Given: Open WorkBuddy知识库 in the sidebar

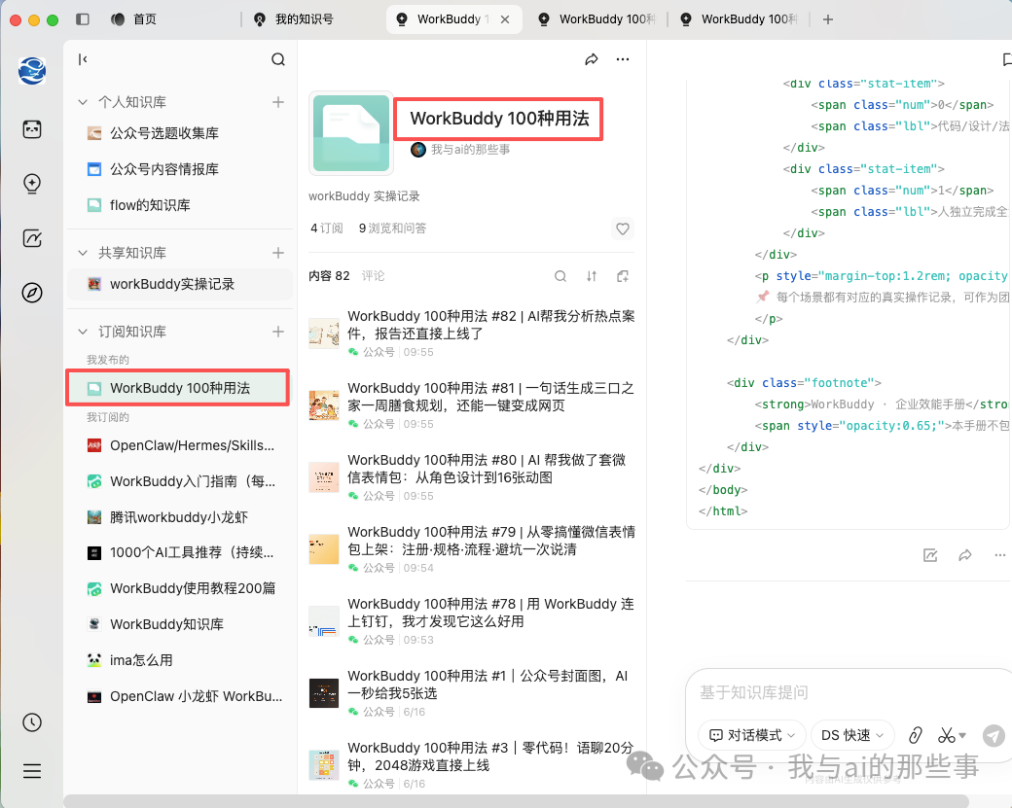Looking at the screenshot, I should pos(180,624).
